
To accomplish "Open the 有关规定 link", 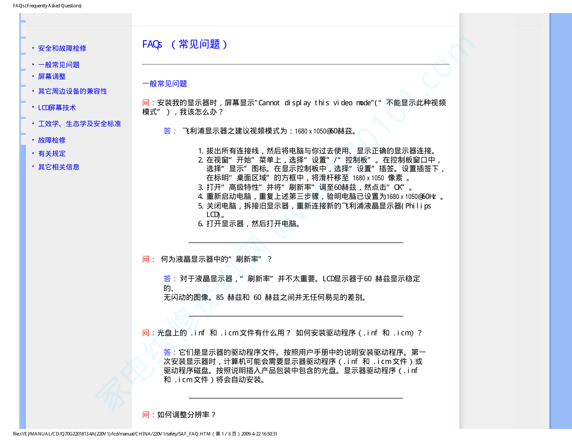I will point(52,153).
